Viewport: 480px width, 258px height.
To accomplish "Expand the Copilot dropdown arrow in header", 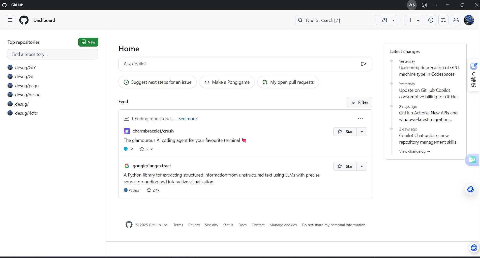I will pyautogui.click(x=394, y=20).
